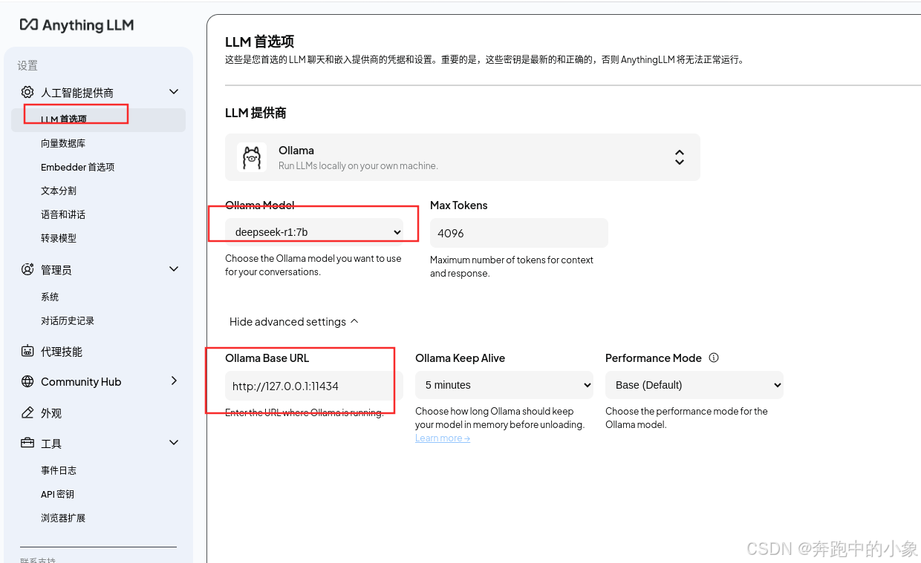The width and height of the screenshot is (921, 563).
Task: Click the Learn more link
Action: click(x=443, y=438)
